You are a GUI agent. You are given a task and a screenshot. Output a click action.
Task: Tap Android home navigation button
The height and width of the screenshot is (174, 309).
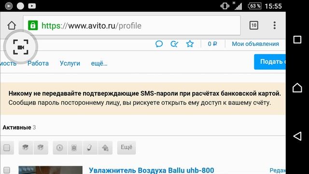(x=297, y=87)
